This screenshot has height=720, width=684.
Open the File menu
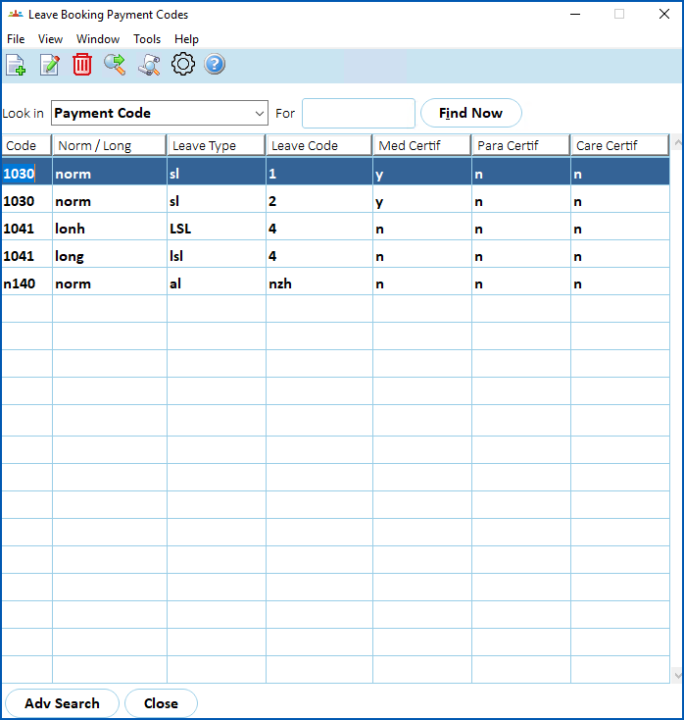16,39
